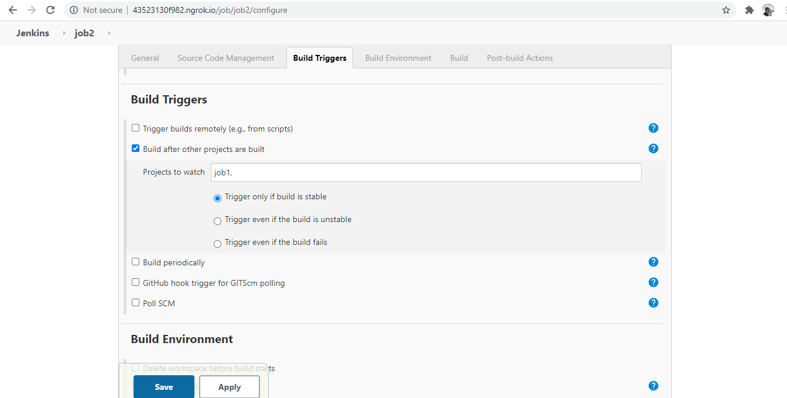Click help icon near the Apply button

(x=653, y=385)
